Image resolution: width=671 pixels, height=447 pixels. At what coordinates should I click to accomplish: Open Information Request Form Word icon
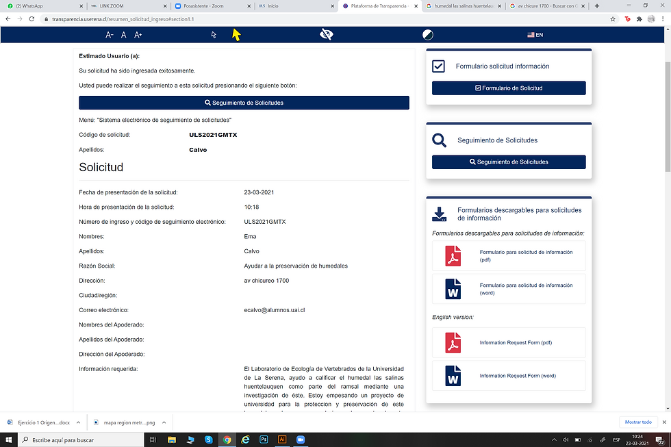tap(453, 376)
